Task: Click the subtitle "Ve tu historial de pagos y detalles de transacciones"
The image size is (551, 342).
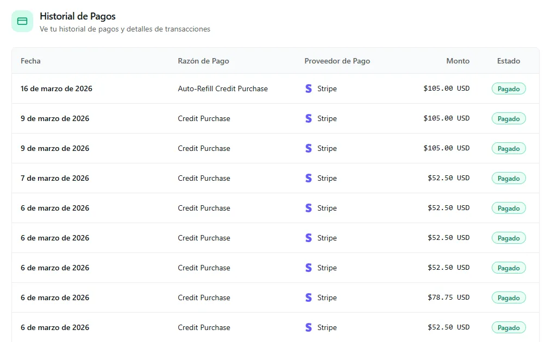Action: (x=125, y=29)
